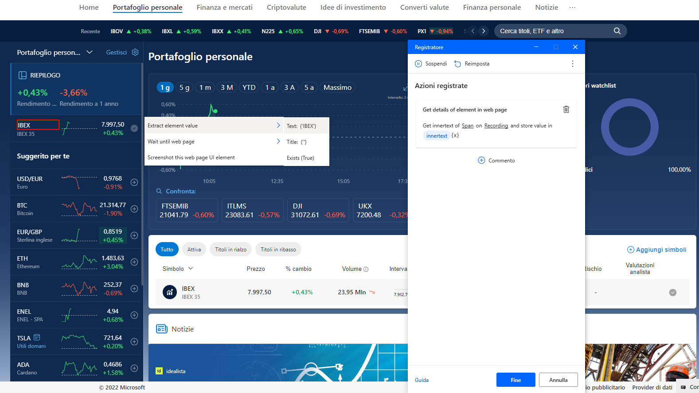Add TSLA with plus icon
The width and height of the screenshot is (699, 393).
134,342
